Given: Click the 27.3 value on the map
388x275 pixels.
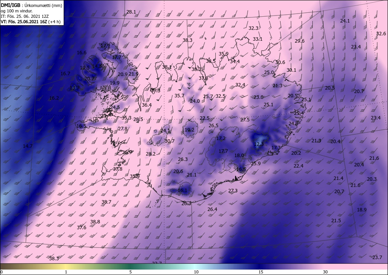Looking at the screenshot, I should 232,191.
